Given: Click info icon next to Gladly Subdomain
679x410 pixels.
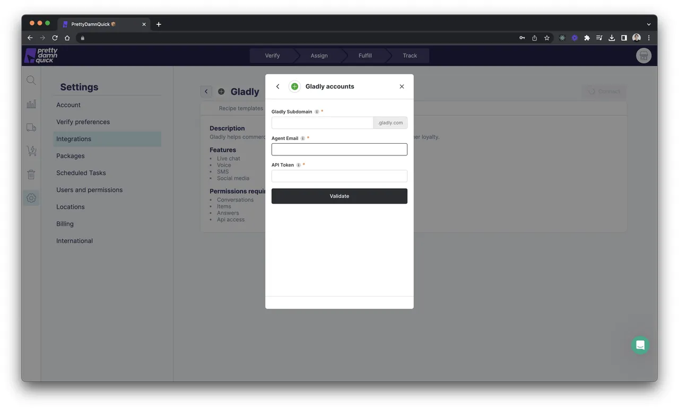Looking at the screenshot, I should coord(317,112).
